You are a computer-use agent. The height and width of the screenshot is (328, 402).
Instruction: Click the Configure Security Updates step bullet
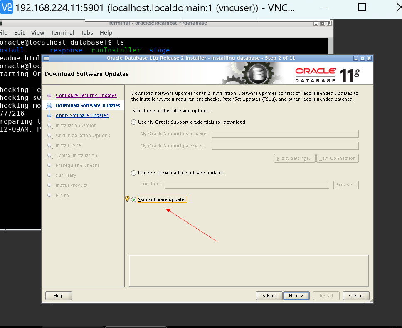[49, 96]
